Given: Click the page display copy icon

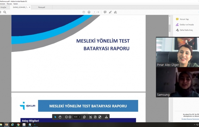Looking at the screenshot, I should coord(84,117).
